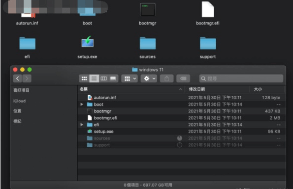Go forward using the right arrow

click(27, 79)
